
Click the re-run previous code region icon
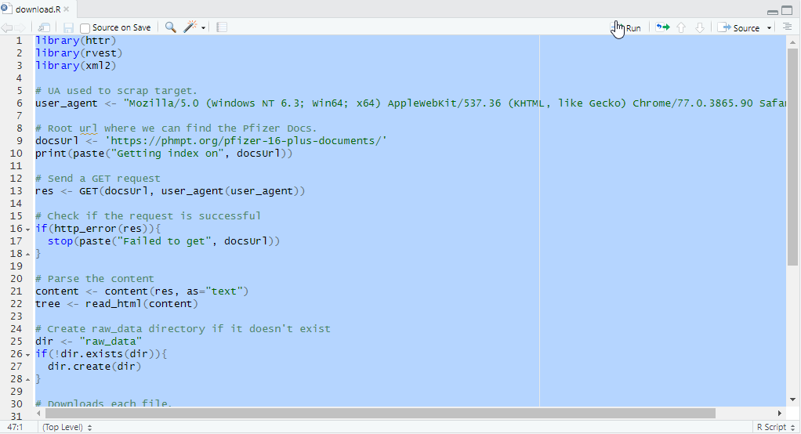[663, 27]
